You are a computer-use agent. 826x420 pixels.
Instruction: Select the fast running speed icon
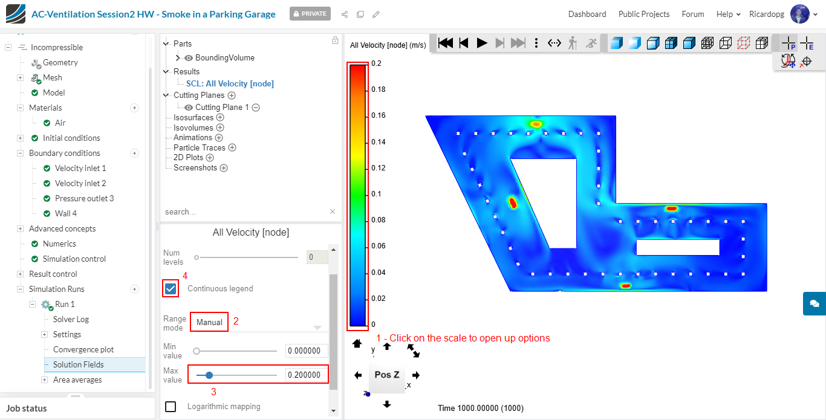tap(591, 43)
